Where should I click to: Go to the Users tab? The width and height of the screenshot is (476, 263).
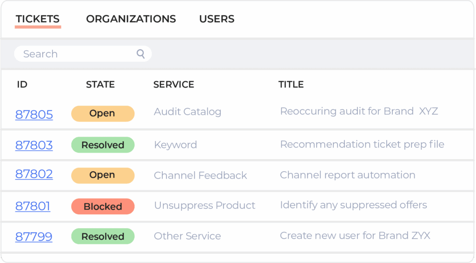[217, 19]
